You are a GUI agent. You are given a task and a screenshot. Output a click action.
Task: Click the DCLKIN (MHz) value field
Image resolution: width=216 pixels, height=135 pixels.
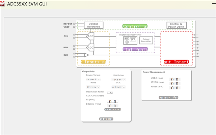pyautogui.click(x=113, y=106)
